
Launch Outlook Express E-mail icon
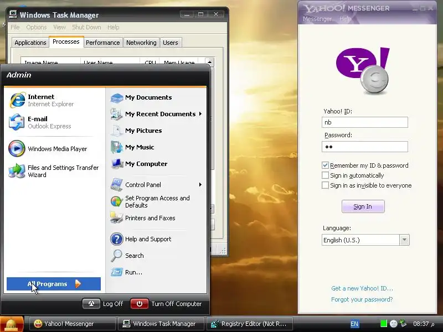point(17,122)
